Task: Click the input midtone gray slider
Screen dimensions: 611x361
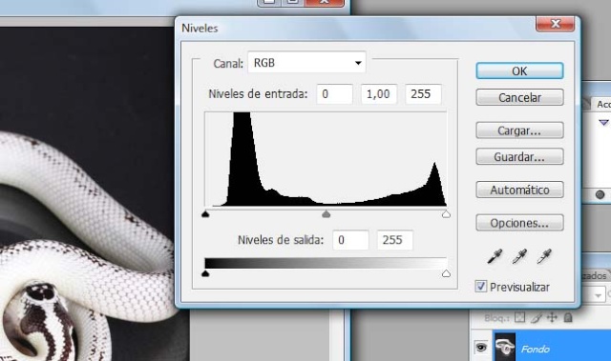Action: click(327, 213)
